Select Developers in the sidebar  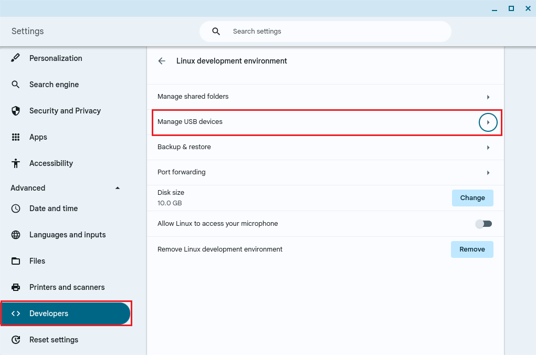point(66,314)
